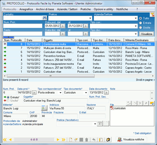
Task: Click the yellow document icon in the bottom toolbar
Action: pos(101,140)
